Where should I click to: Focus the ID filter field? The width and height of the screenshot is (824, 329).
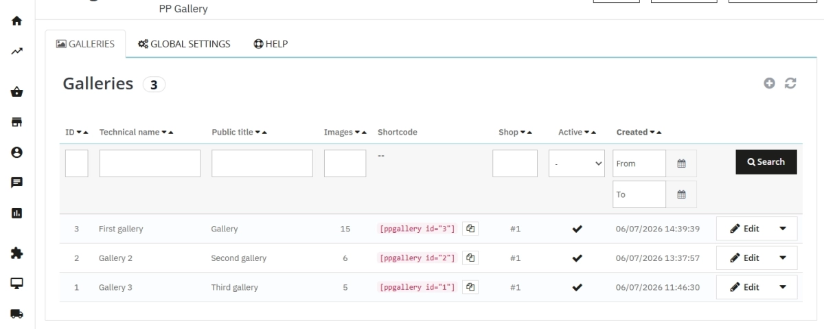[77, 163]
